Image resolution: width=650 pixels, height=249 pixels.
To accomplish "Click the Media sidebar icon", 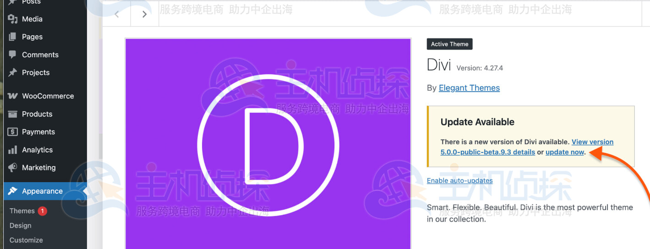I will (12, 19).
